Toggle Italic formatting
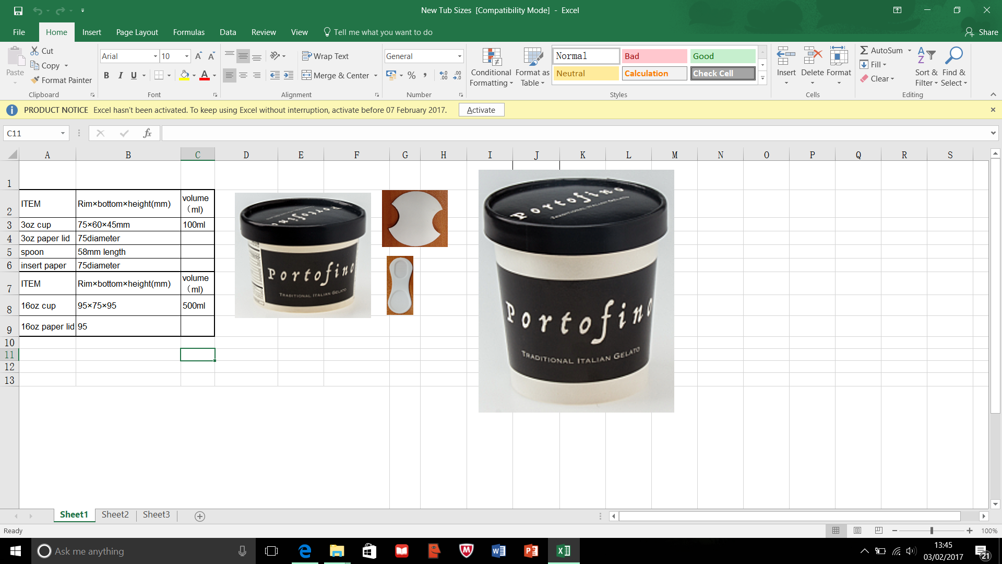1002x564 pixels. (120, 75)
